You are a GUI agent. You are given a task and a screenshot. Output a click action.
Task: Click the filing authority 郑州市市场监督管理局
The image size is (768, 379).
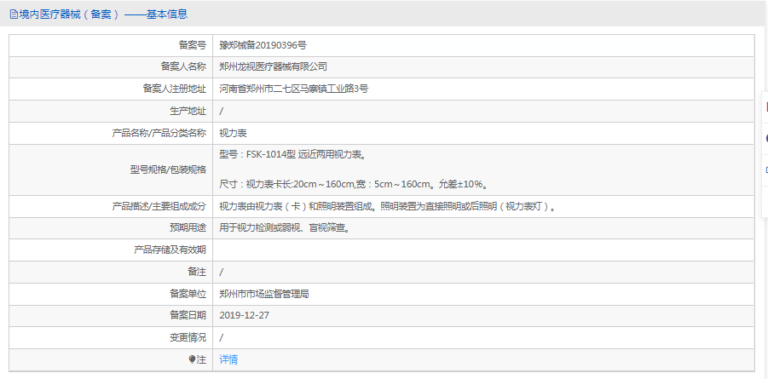(x=263, y=294)
